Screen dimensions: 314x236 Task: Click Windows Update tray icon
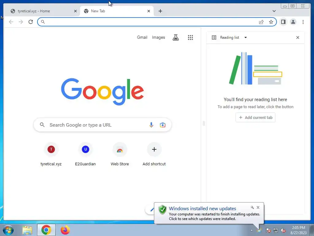[259, 230]
